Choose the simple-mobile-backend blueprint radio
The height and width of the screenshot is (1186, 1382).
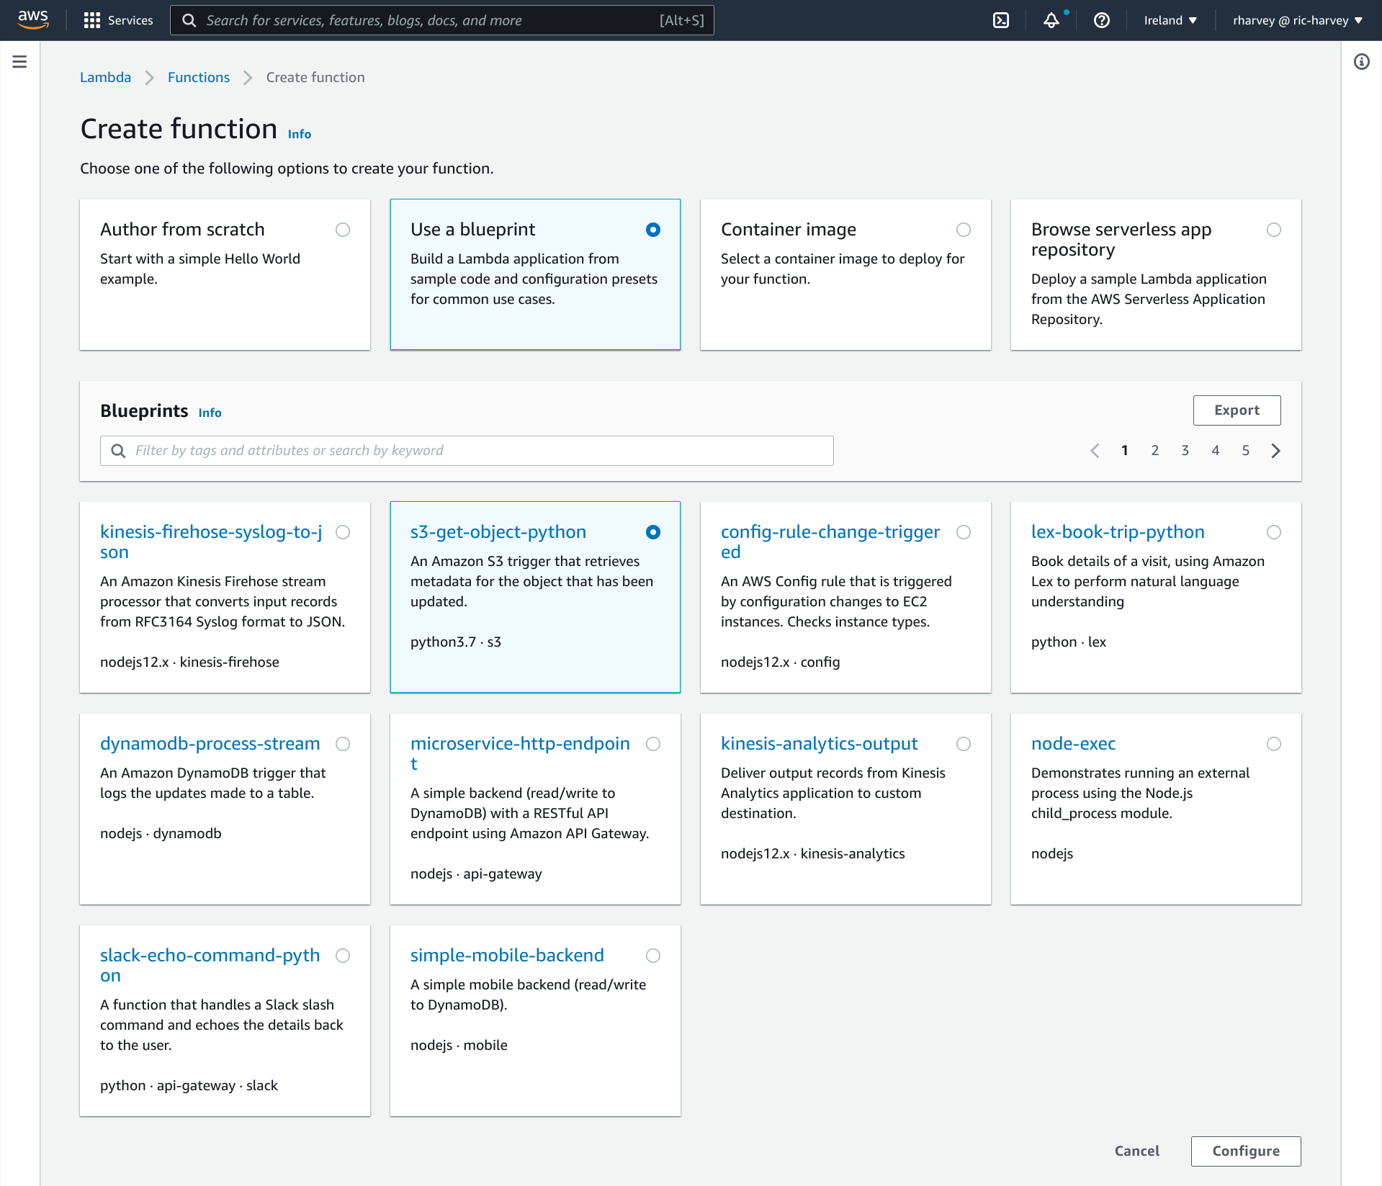653,956
